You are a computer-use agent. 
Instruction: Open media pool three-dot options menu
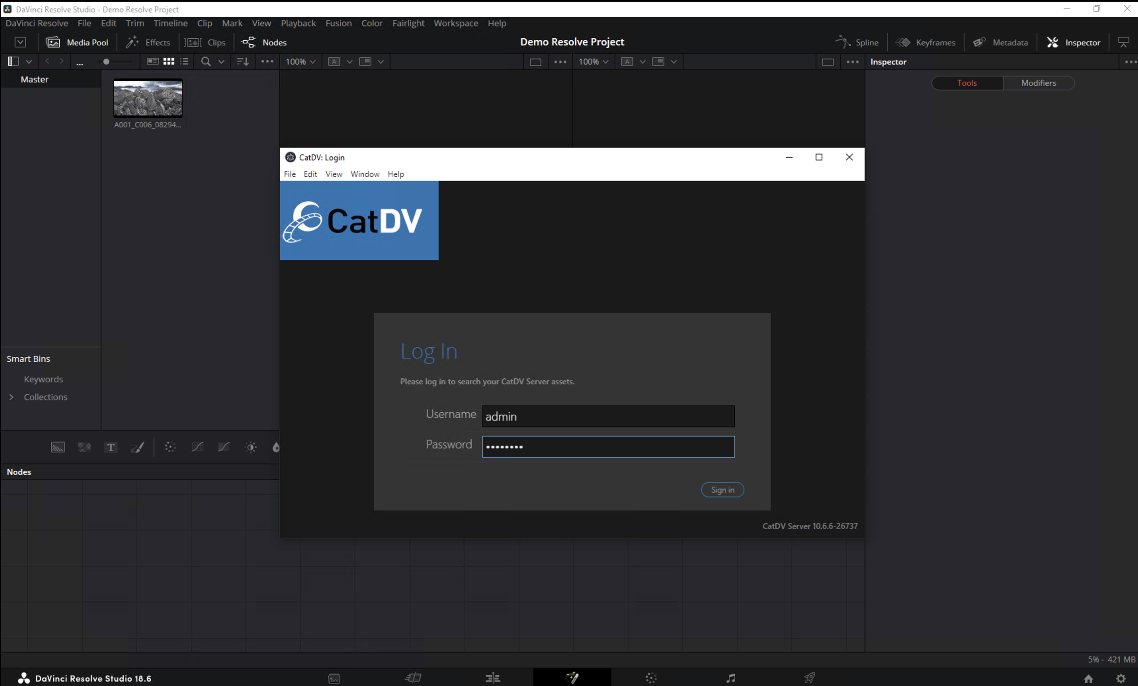pyautogui.click(x=267, y=62)
